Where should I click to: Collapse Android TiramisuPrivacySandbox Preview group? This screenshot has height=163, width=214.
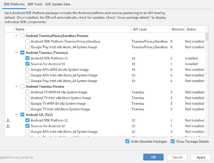(16, 36)
